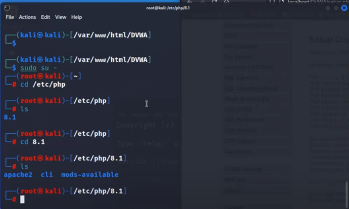Click the 'ls' command under the first /etc/php prompt
The image size is (349, 209).
tap(24, 109)
